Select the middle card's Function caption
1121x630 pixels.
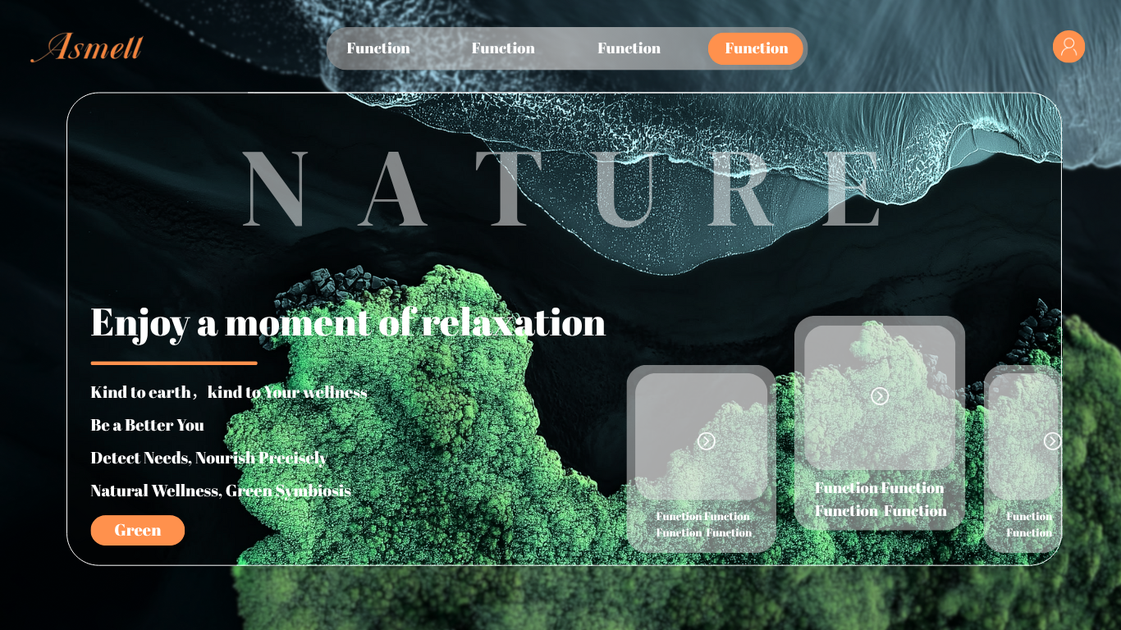click(880, 499)
